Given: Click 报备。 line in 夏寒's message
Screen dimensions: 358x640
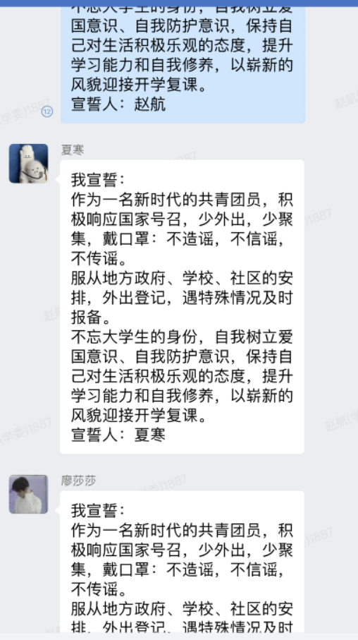Looking at the screenshot, I should pyautogui.click(x=91, y=318).
